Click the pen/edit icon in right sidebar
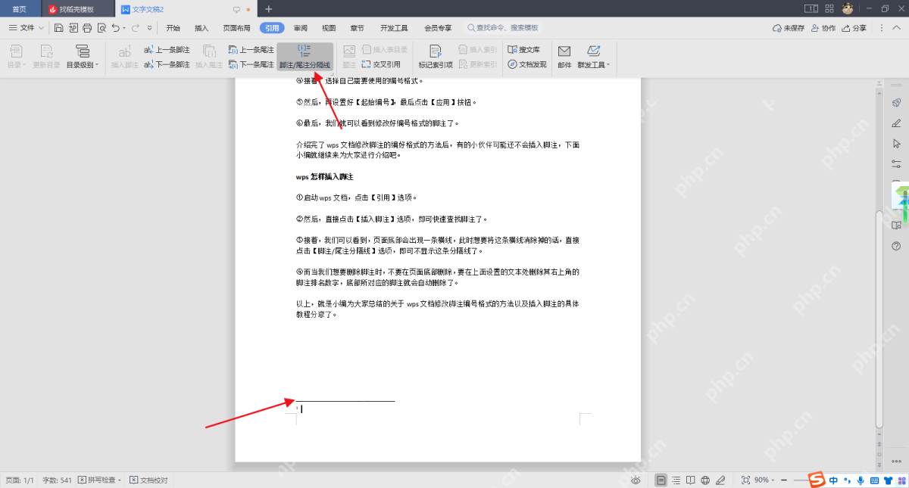Image resolution: width=909 pixels, height=488 pixels. 897,123
